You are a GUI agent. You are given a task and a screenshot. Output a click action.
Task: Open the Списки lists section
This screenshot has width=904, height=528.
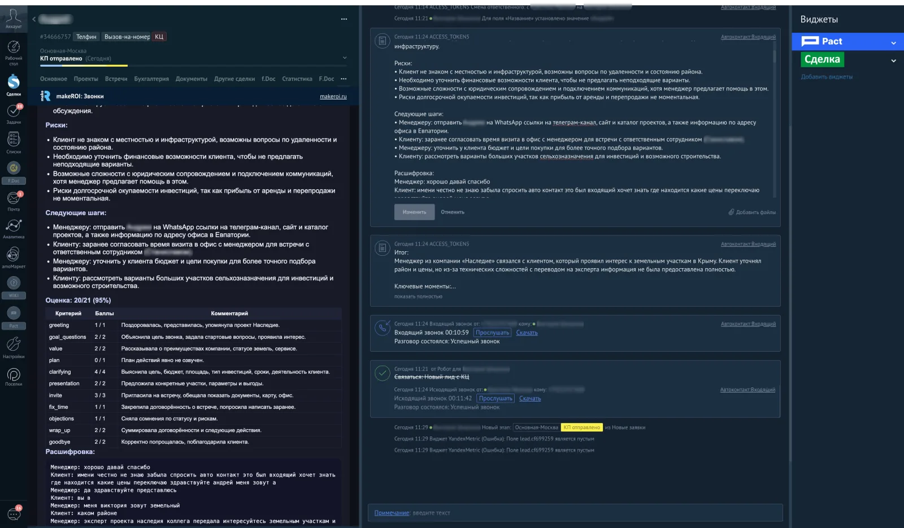tap(14, 142)
